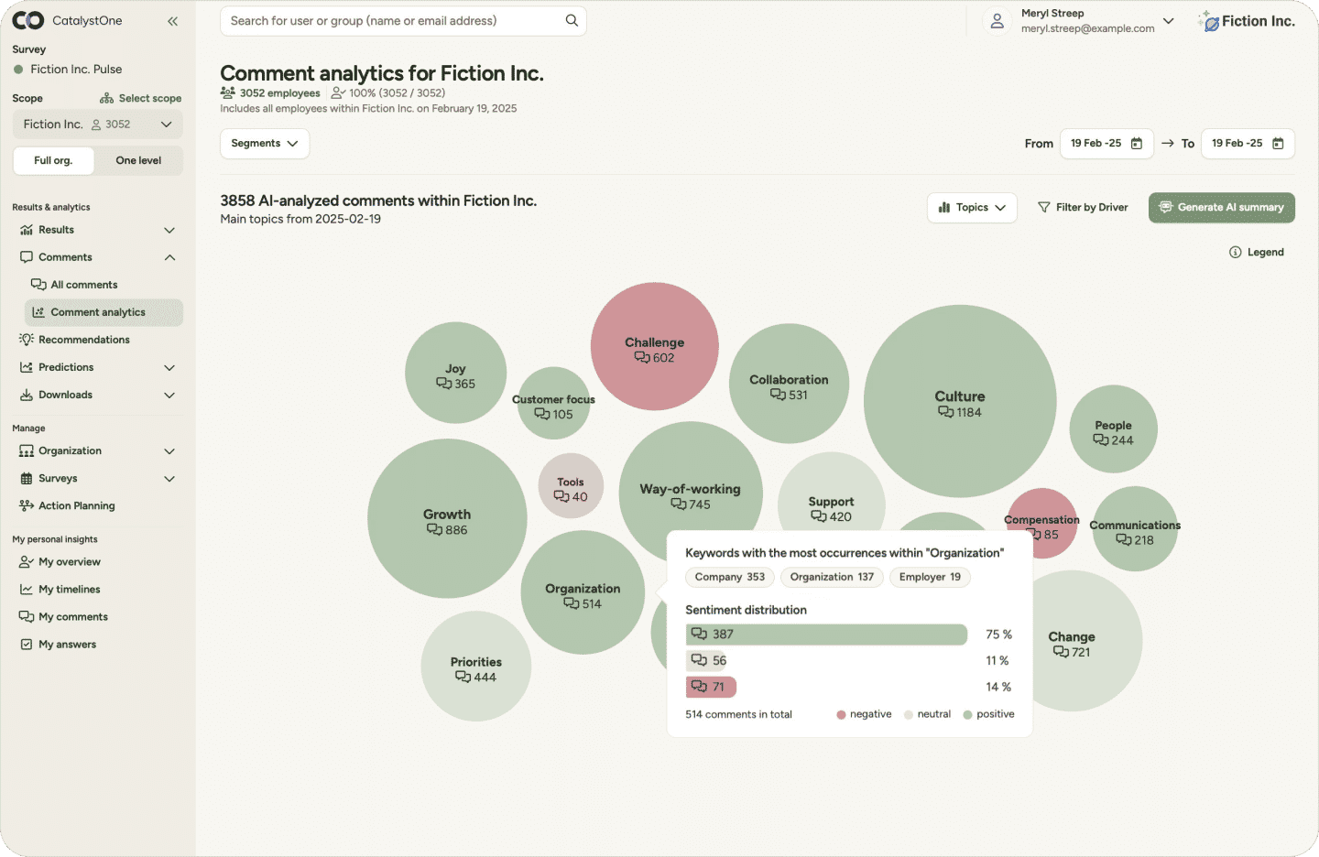Click the employees group icon near 3052 employees

[x=228, y=92]
